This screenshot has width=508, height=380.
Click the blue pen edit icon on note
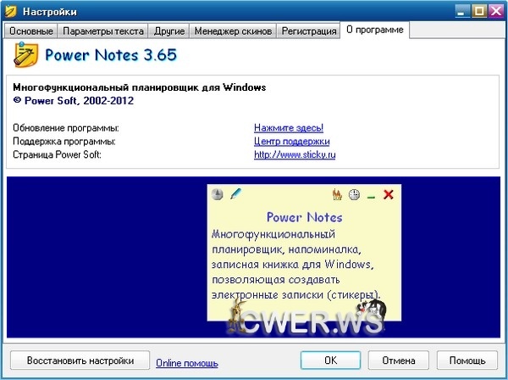point(235,194)
